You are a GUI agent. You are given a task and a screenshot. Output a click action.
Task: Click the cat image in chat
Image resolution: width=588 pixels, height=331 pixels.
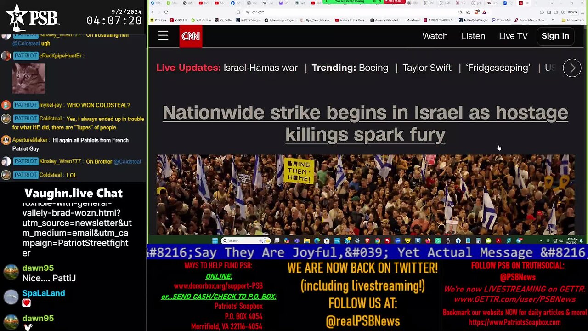tap(28, 78)
